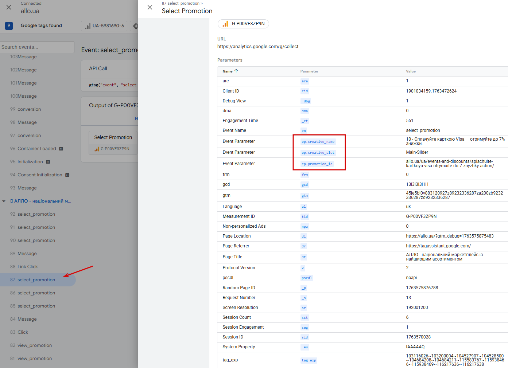Click the Value column header
The height and width of the screenshot is (368, 508).
[411, 71]
